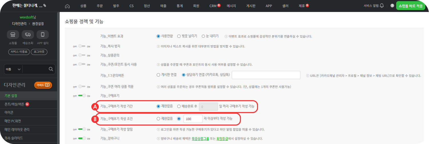
Task: Open the 가이드 book button
Action: (x=43, y=85)
